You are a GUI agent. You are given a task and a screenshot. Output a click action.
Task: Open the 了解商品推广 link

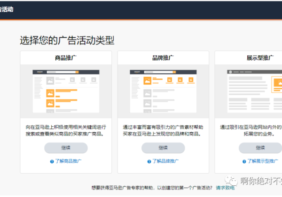68,161
